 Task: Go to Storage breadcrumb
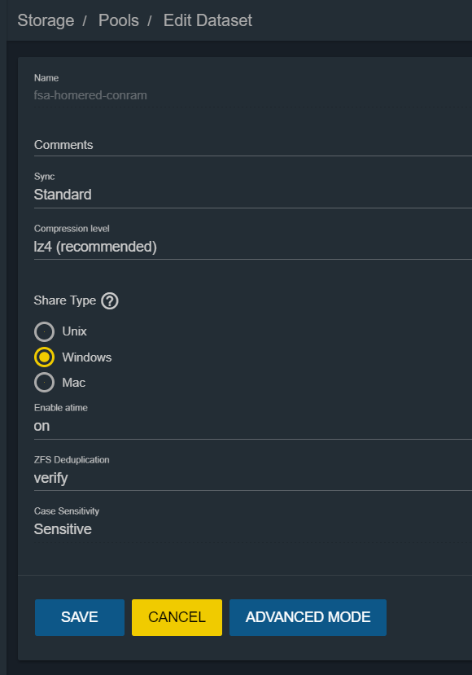point(46,20)
